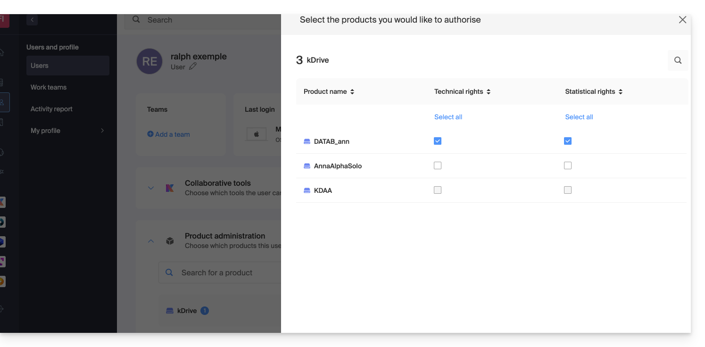Screen dimensions: 705x347
Task: Open Activity report in sidebar
Action: click(x=51, y=109)
